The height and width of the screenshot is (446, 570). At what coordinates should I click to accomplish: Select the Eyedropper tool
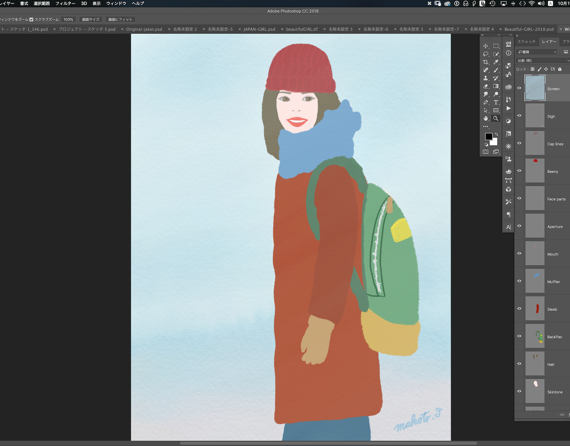click(496, 62)
